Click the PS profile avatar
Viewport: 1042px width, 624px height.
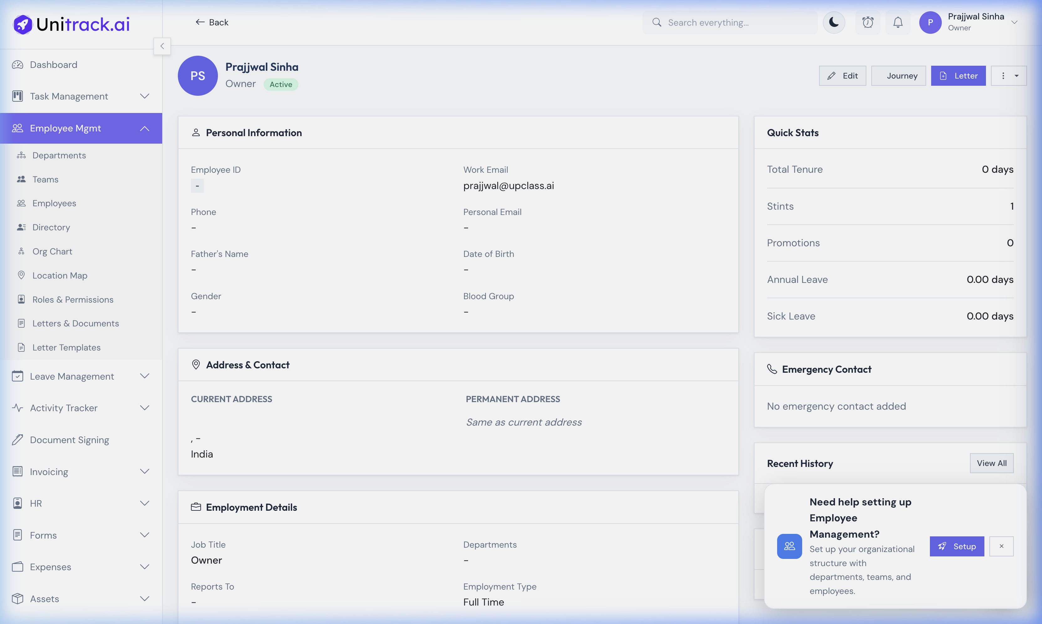coord(198,76)
